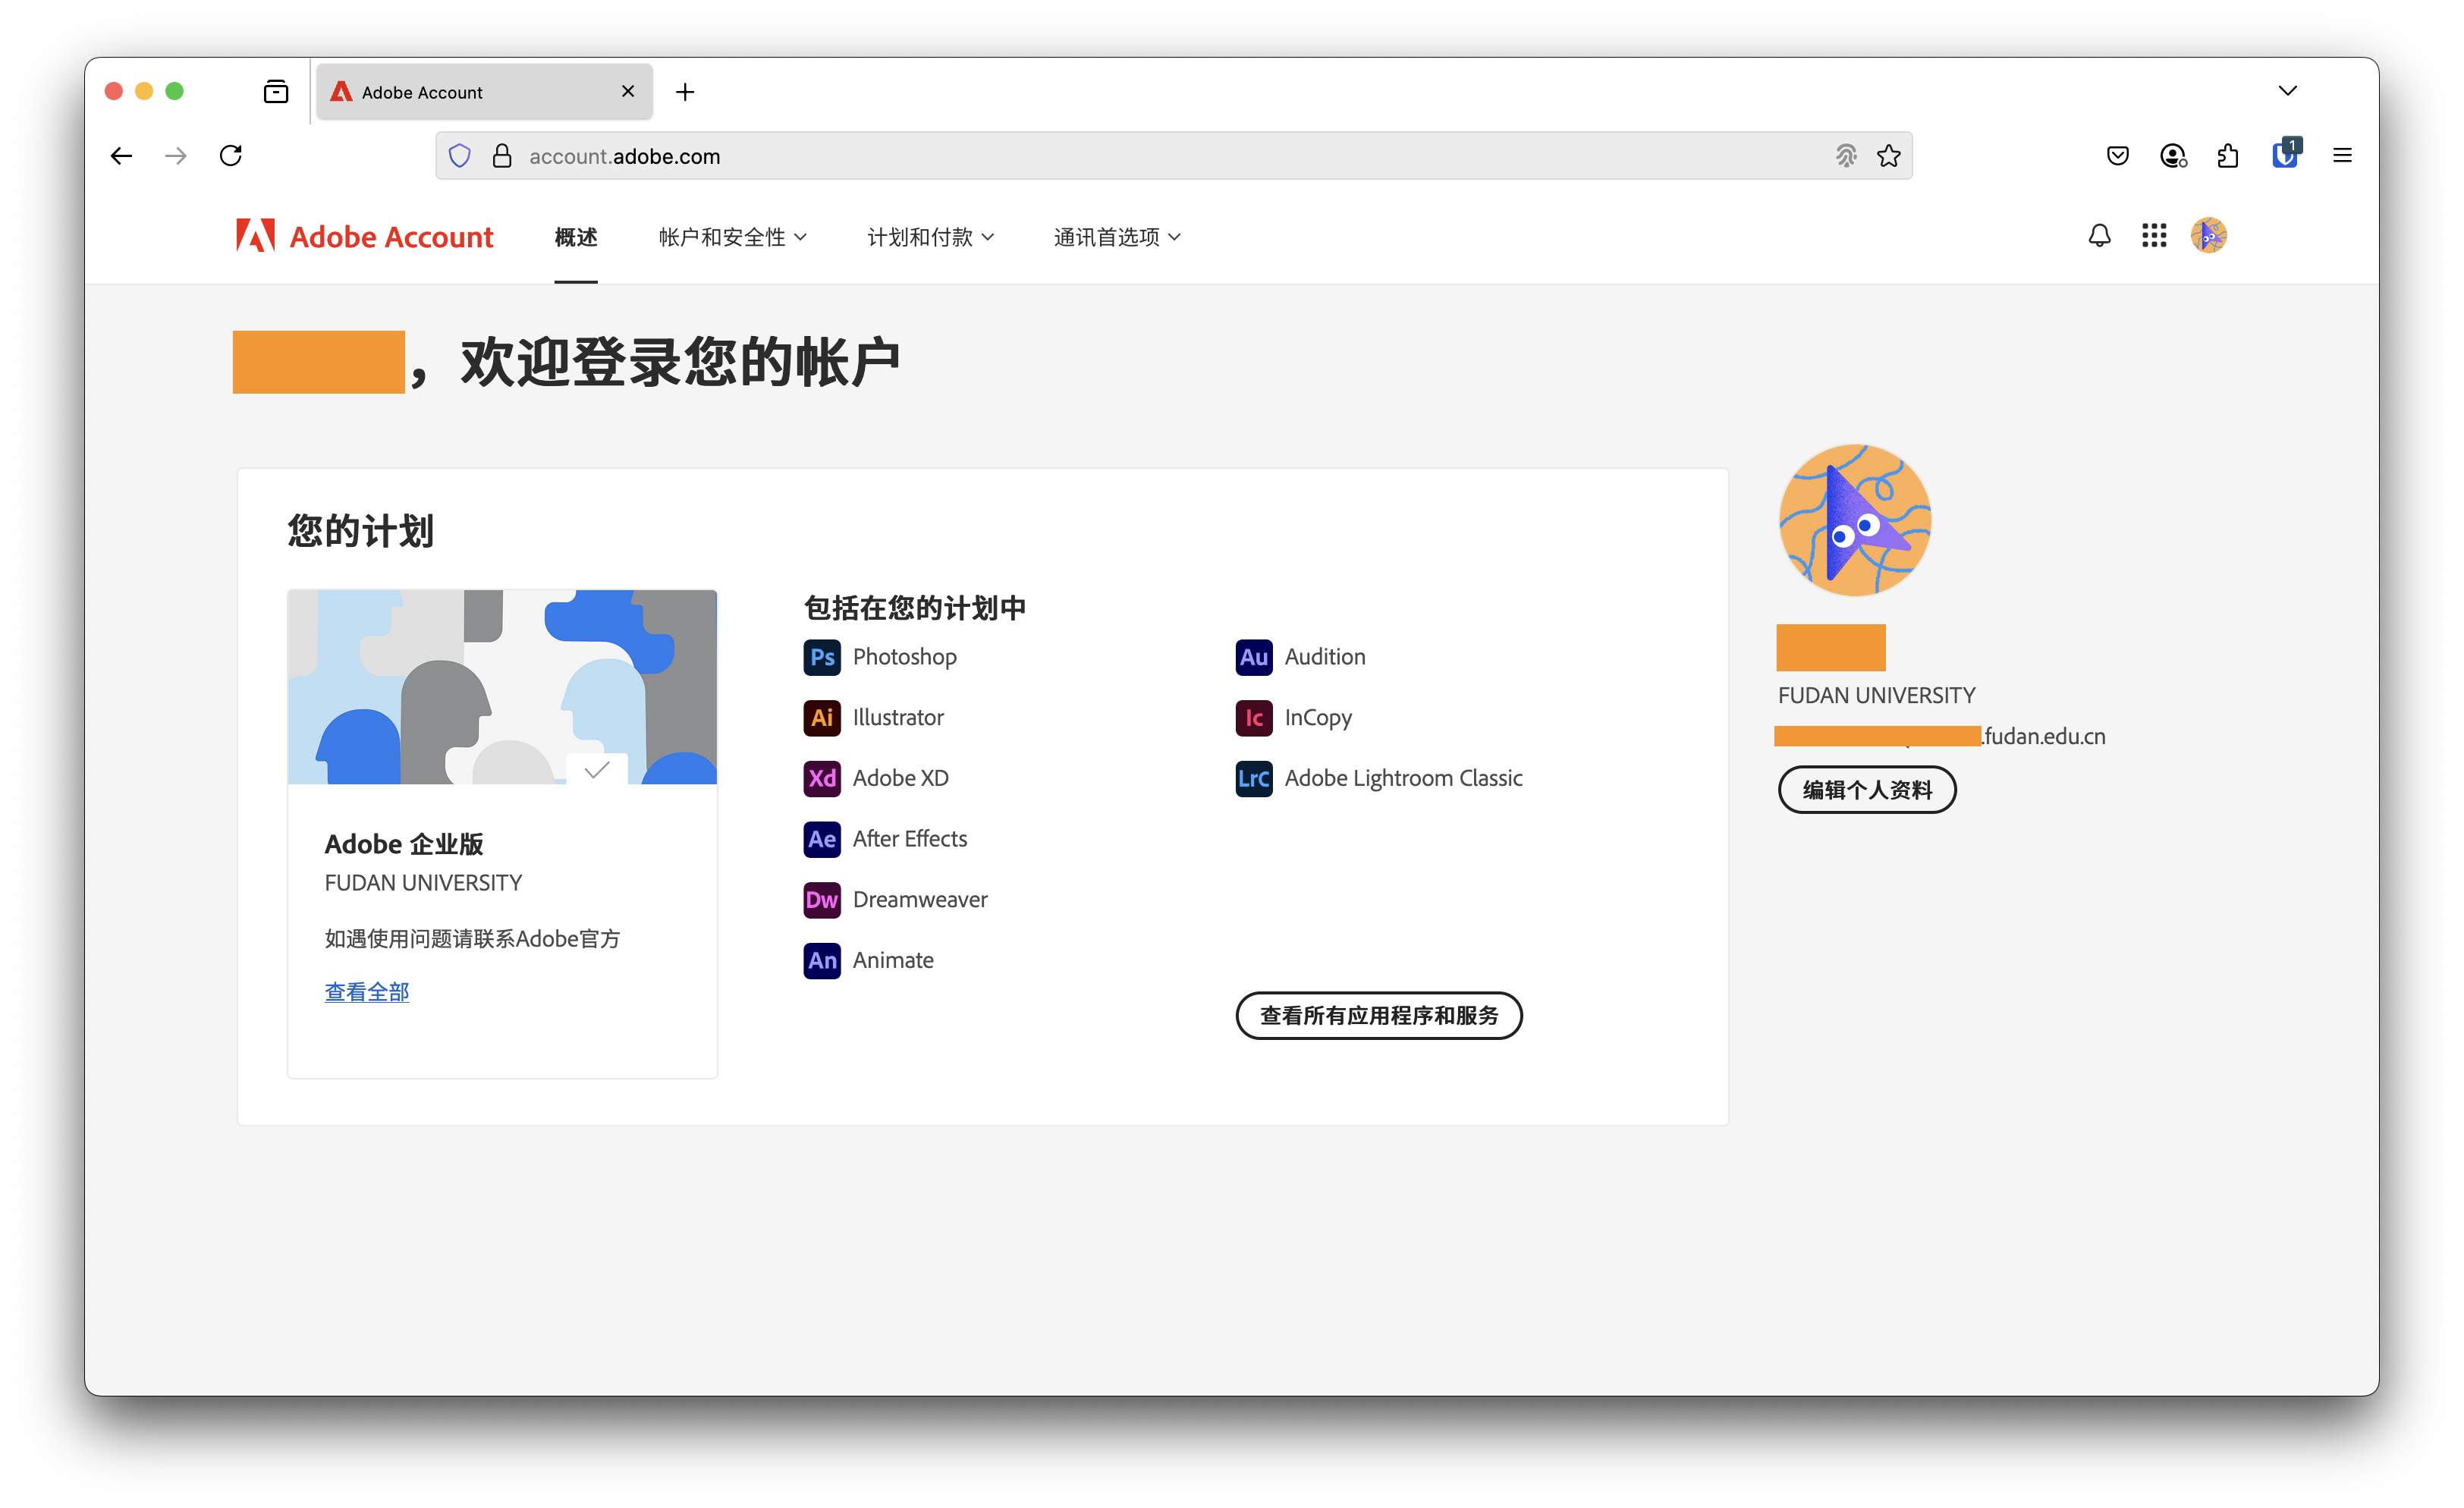Expand the 计划和付款 dropdown
The image size is (2464, 1508).
(930, 237)
